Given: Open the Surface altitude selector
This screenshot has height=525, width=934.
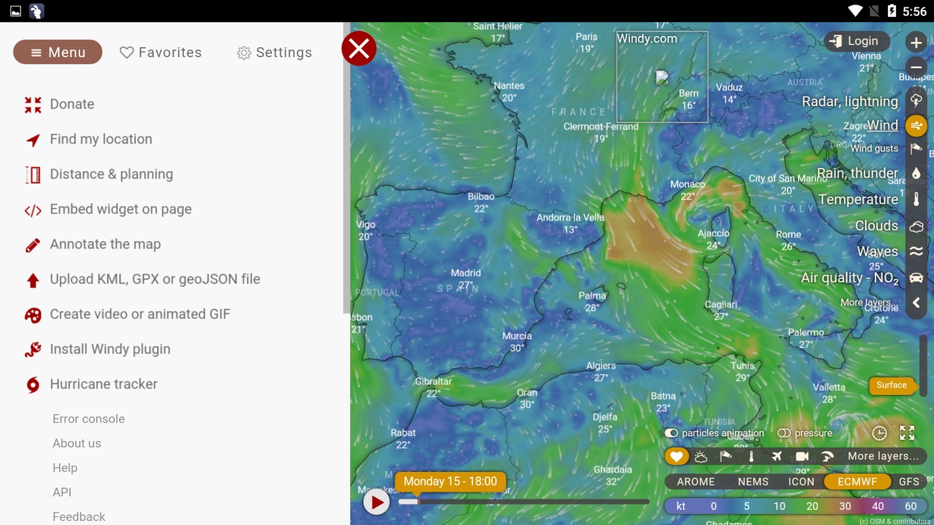Looking at the screenshot, I should 891,385.
